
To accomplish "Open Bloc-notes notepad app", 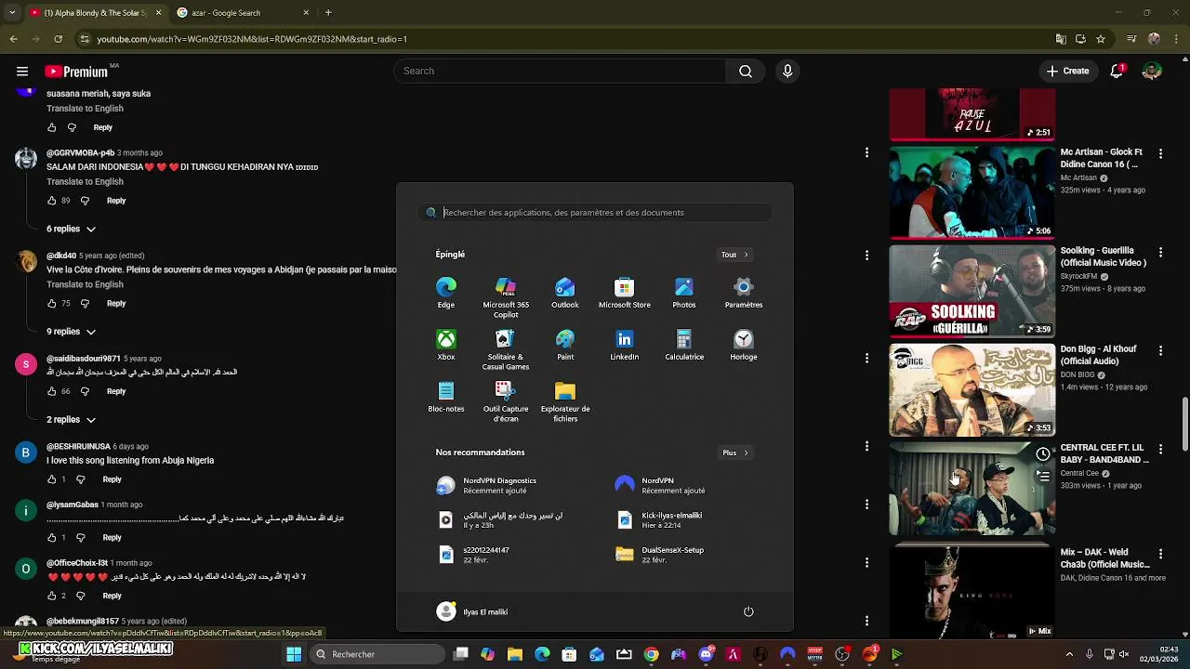I will [446, 397].
